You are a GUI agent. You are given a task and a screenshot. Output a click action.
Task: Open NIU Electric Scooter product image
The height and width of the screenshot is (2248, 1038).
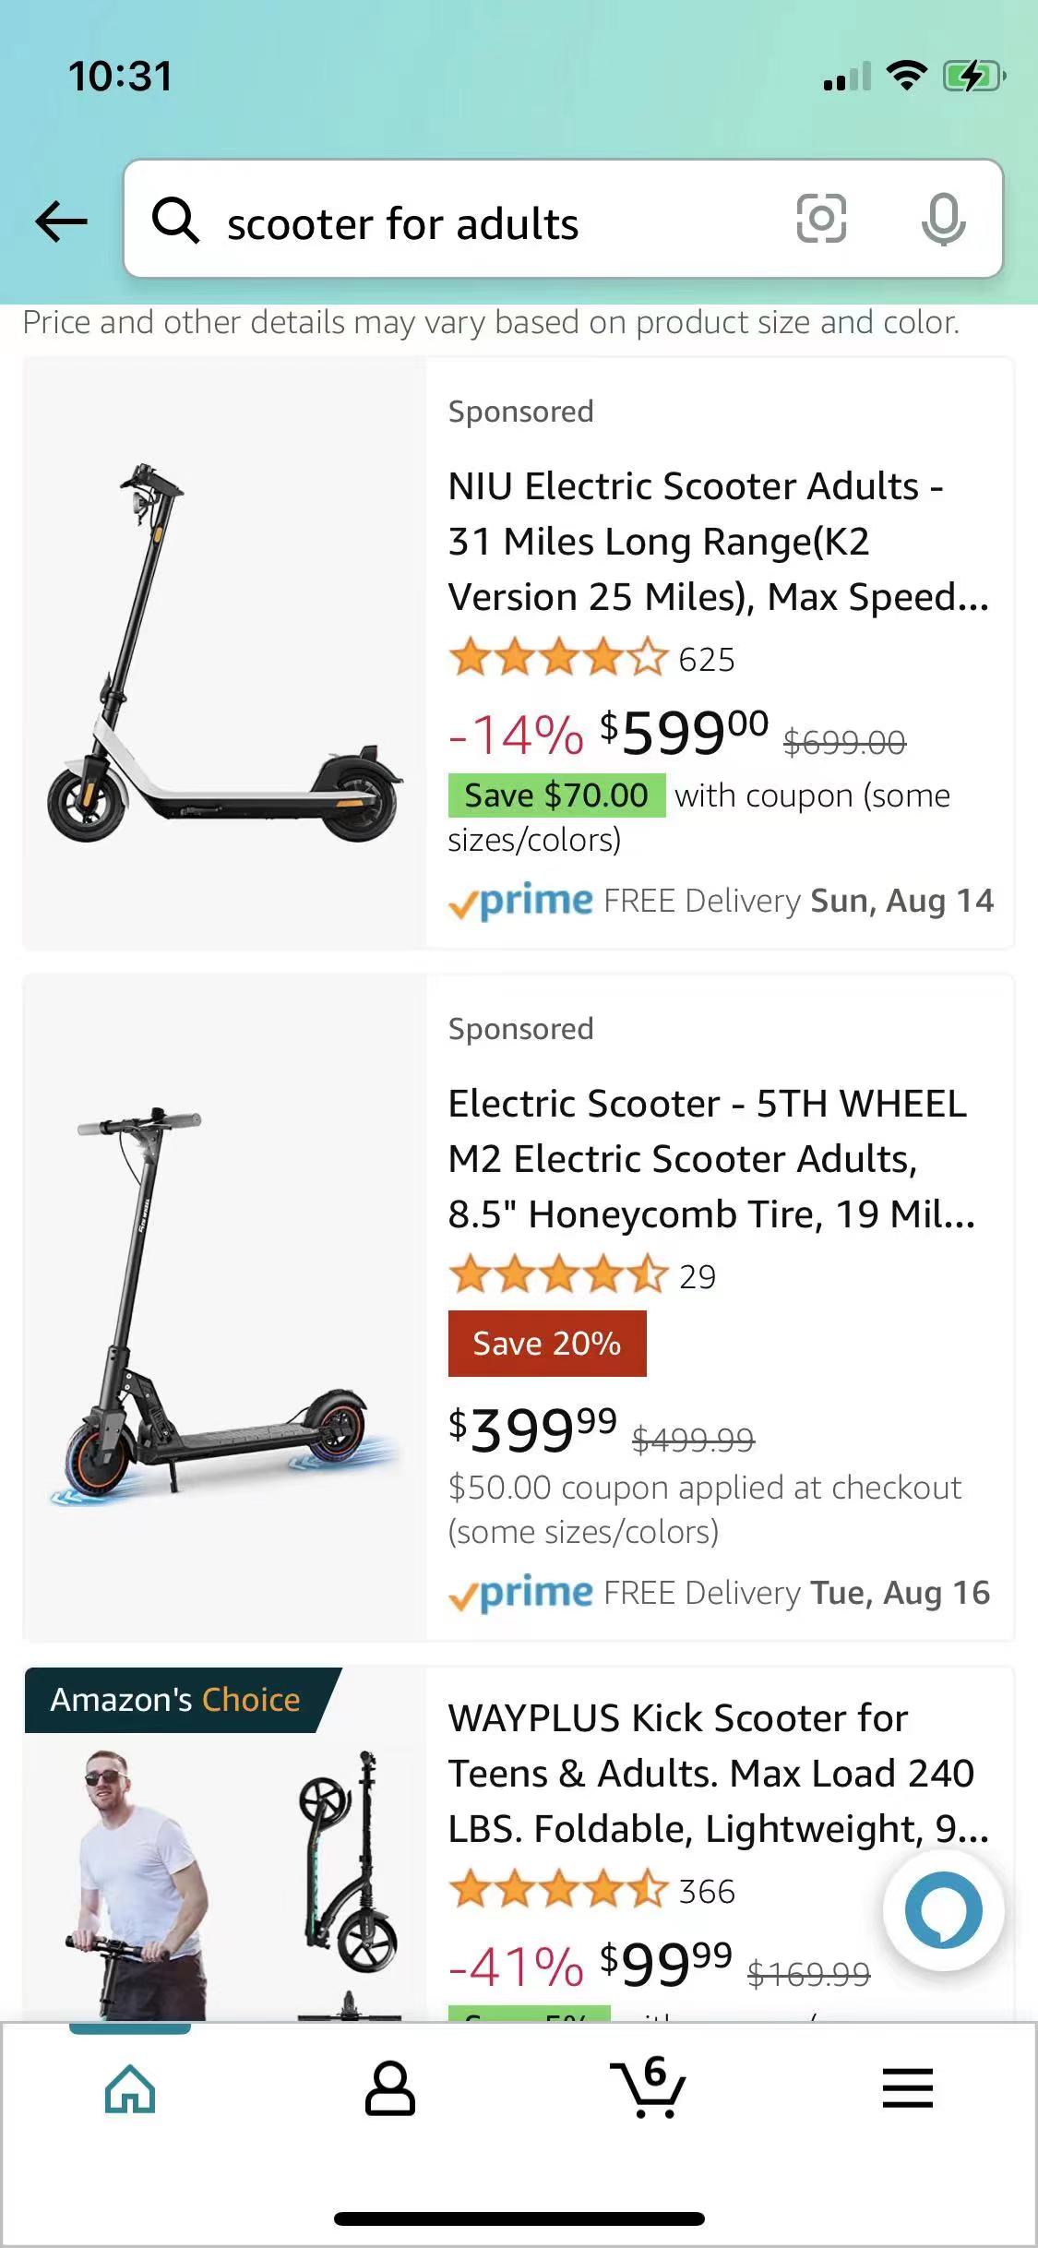[x=224, y=653]
